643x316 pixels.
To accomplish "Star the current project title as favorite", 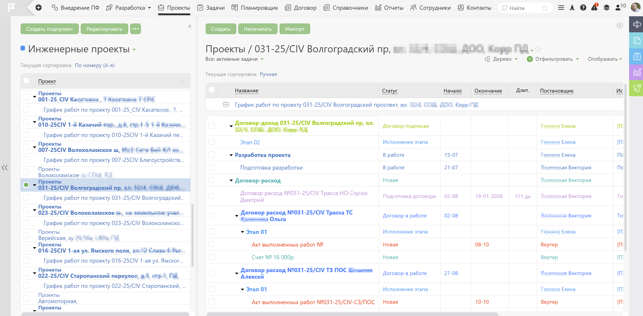I will pos(538,49).
